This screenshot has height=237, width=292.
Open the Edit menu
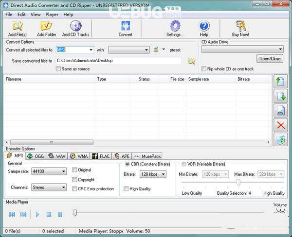click(21, 15)
